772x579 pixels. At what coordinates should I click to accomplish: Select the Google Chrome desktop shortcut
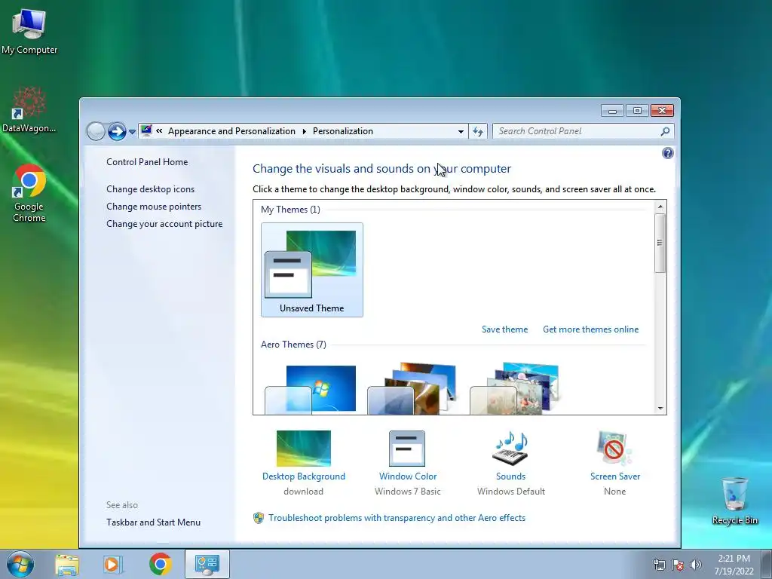click(29, 193)
